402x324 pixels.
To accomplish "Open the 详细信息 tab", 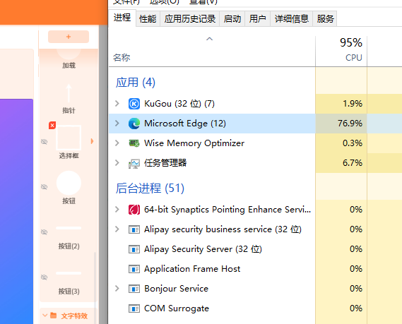I will coord(292,18).
